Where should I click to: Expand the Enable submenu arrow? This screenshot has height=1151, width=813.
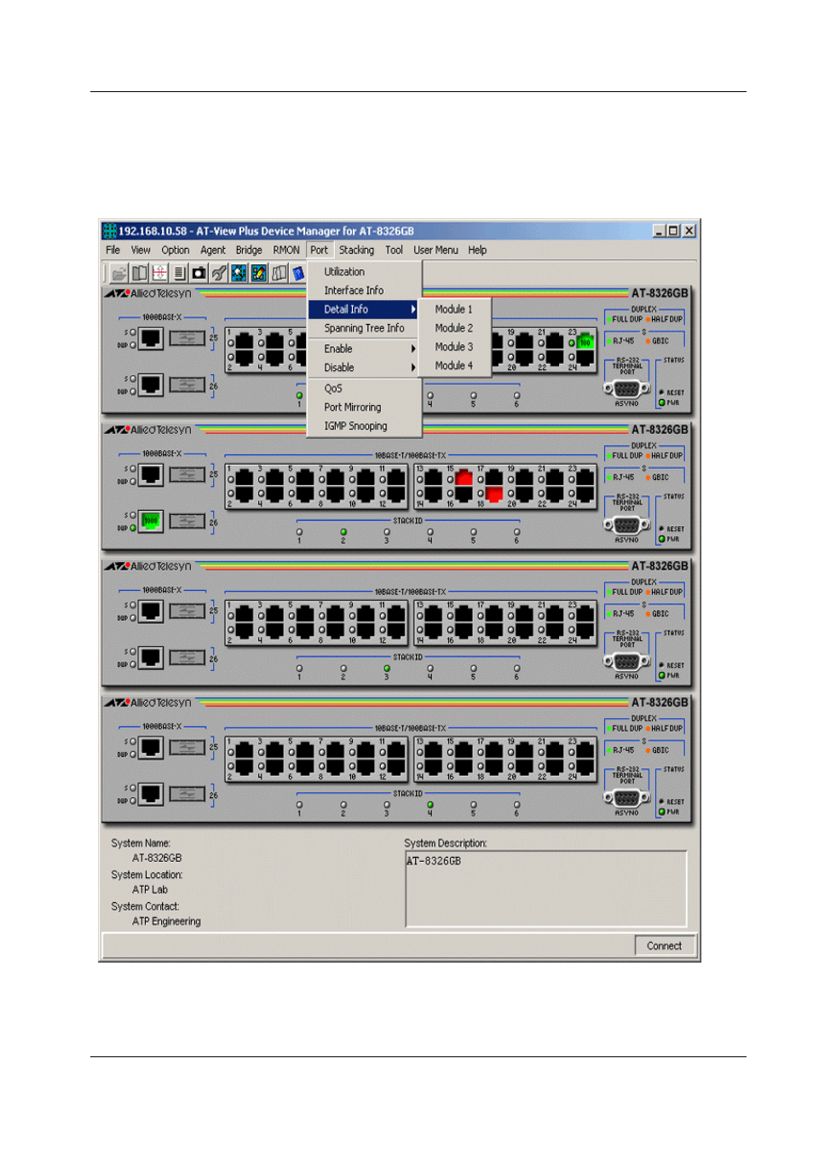pyautogui.click(x=413, y=349)
